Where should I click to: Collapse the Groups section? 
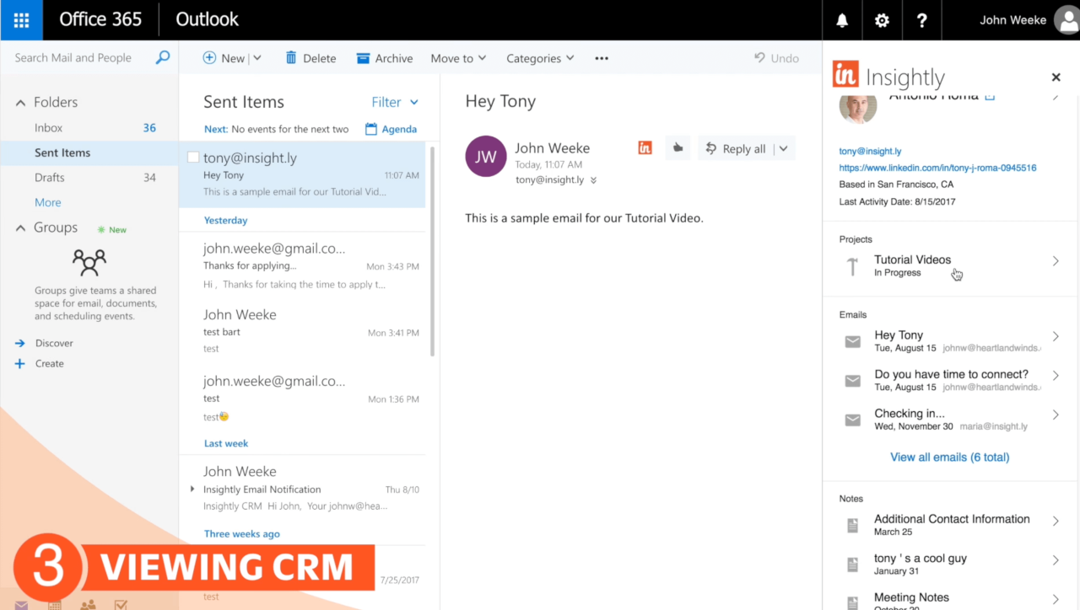click(x=21, y=227)
